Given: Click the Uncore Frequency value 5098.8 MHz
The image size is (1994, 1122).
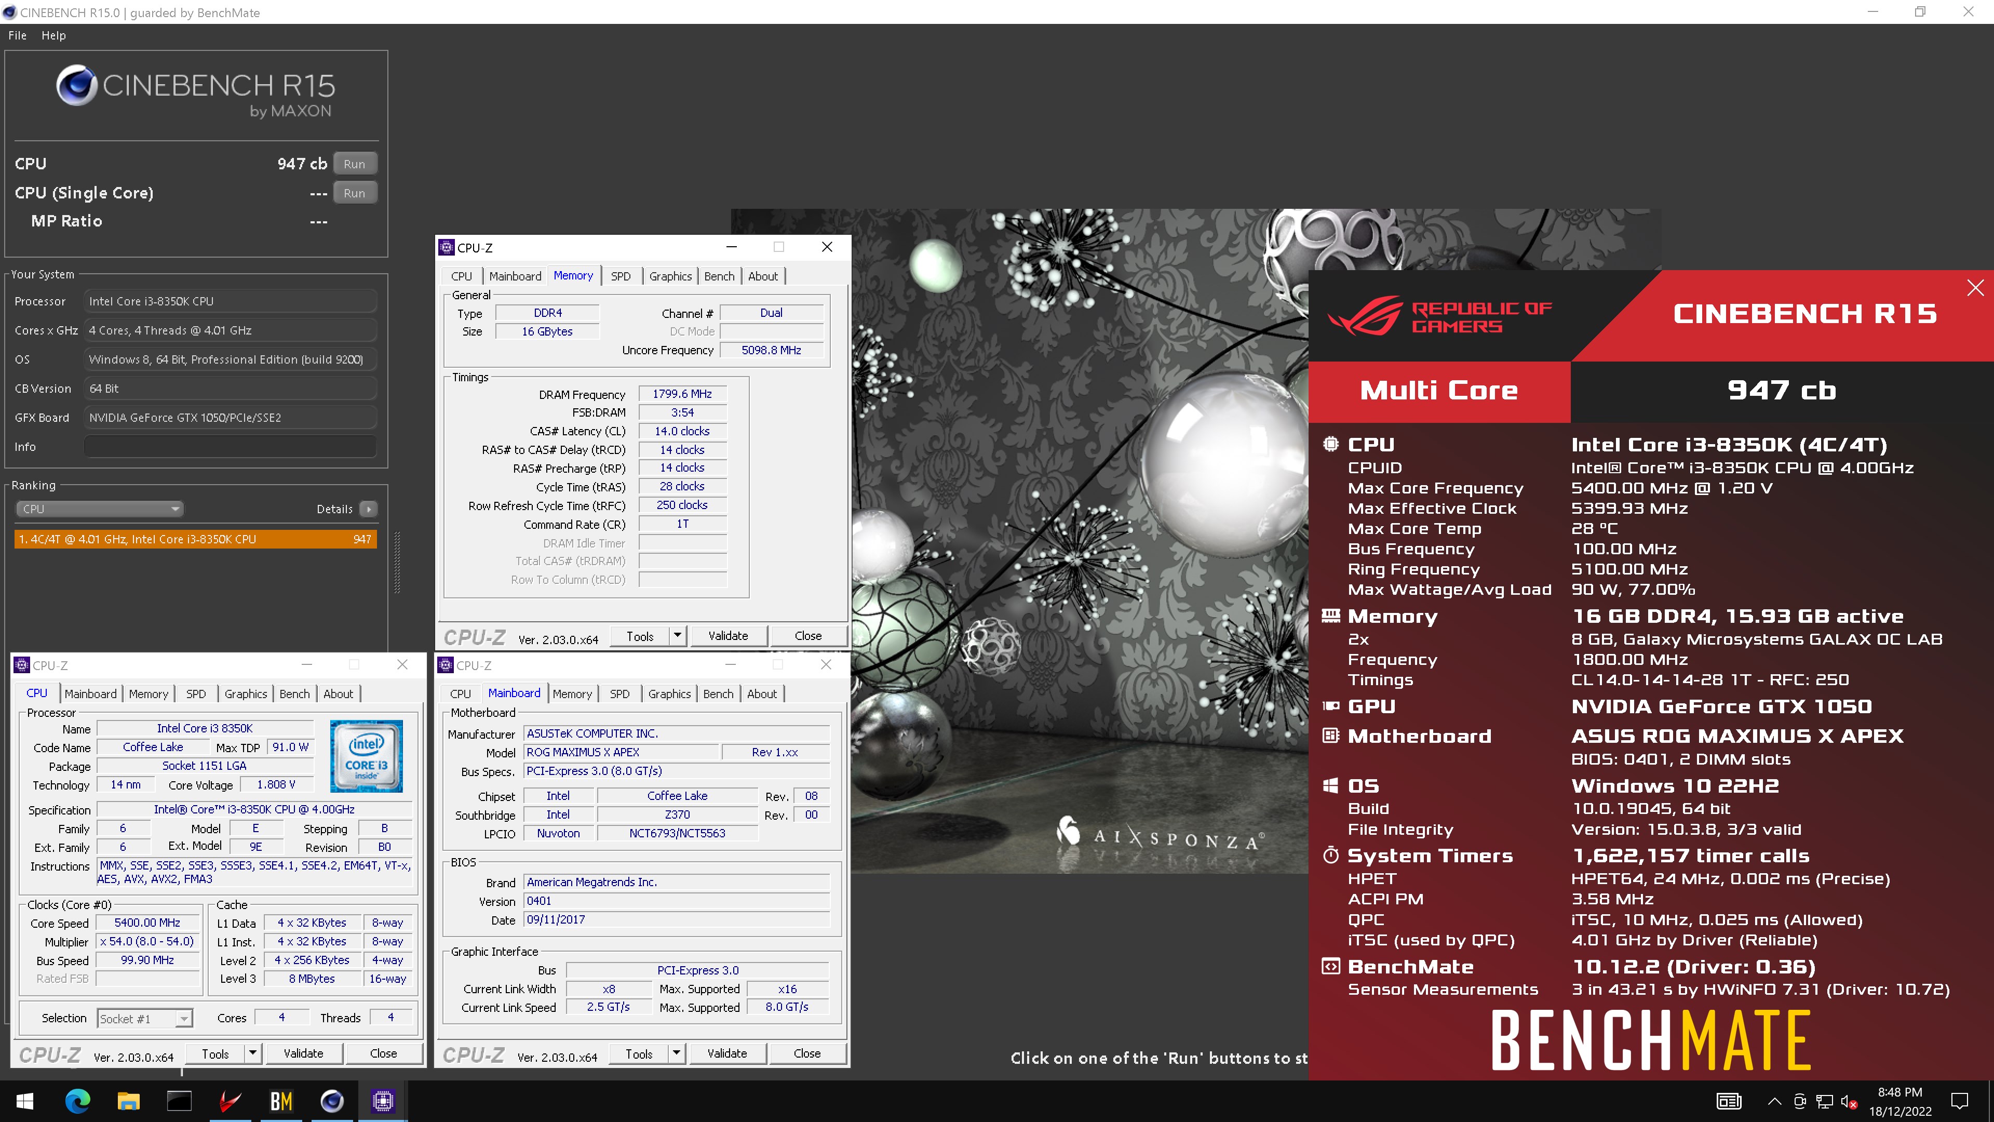Looking at the screenshot, I should [x=771, y=350].
